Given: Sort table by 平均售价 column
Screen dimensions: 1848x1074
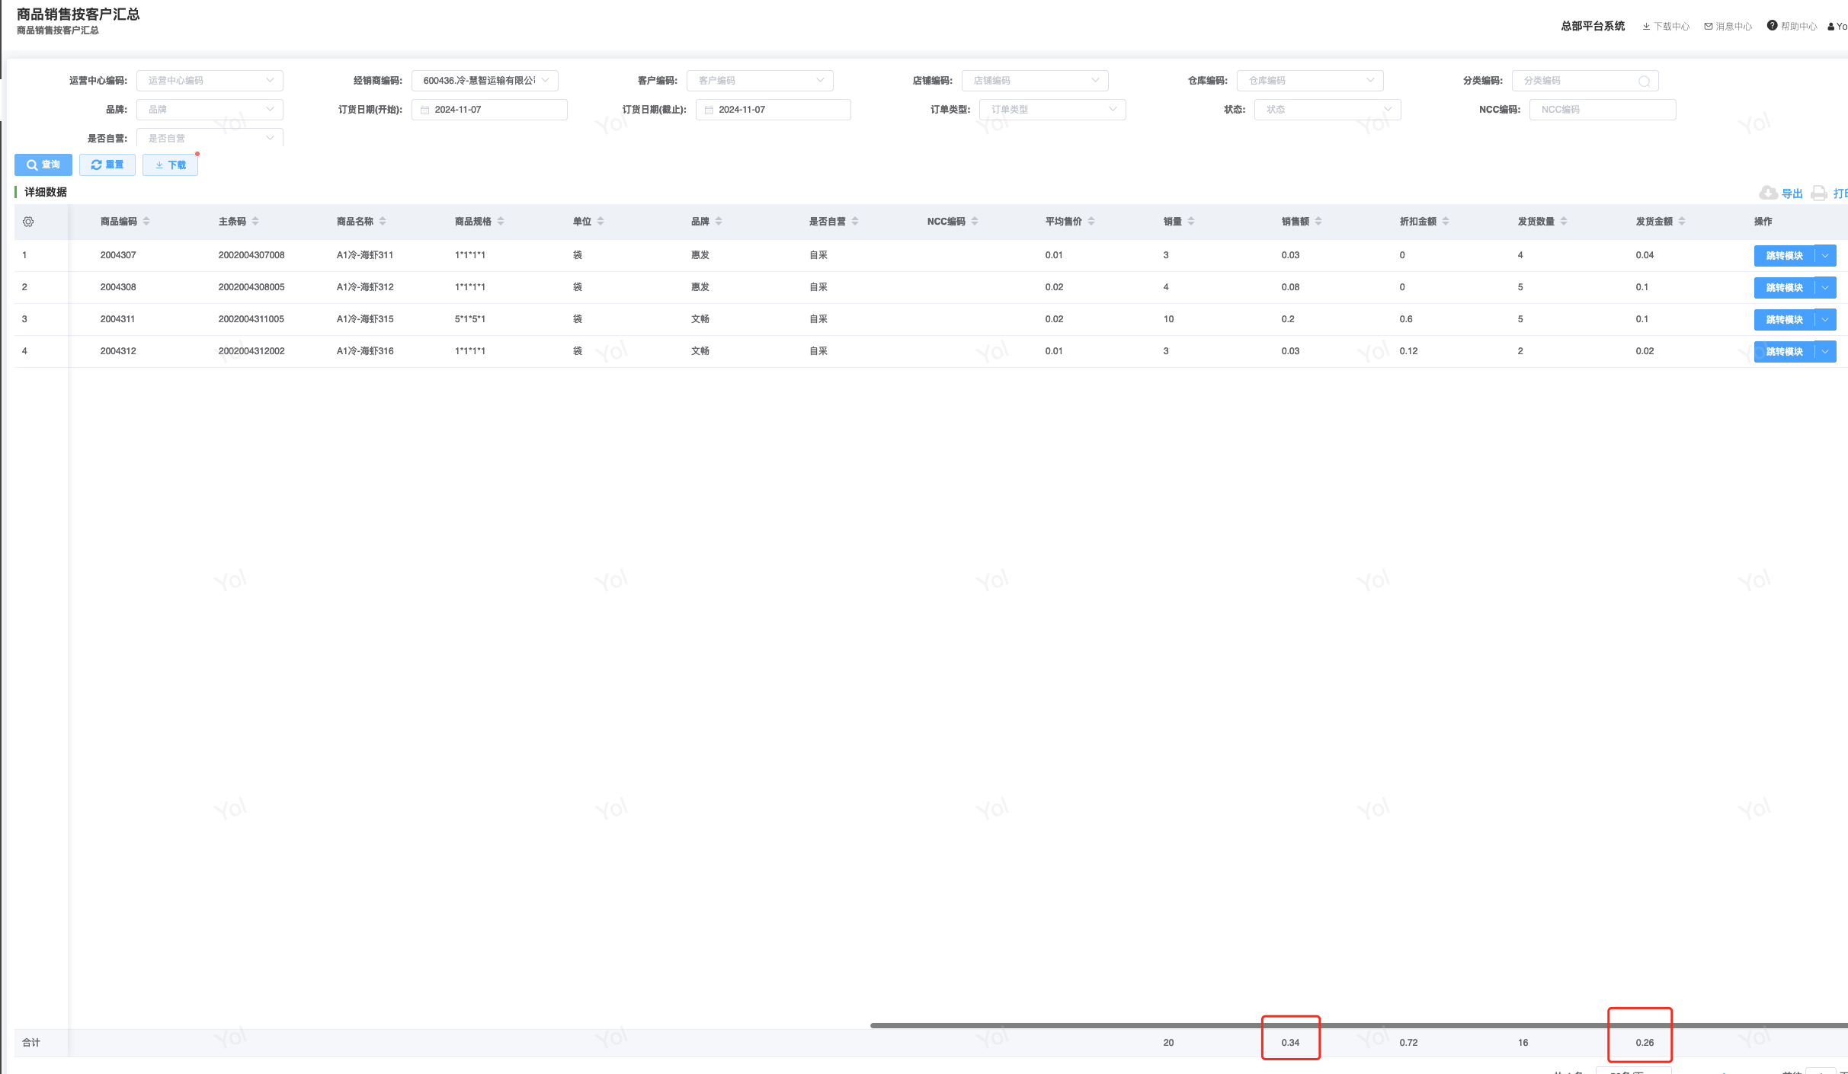Looking at the screenshot, I should pyautogui.click(x=1091, y=222).
